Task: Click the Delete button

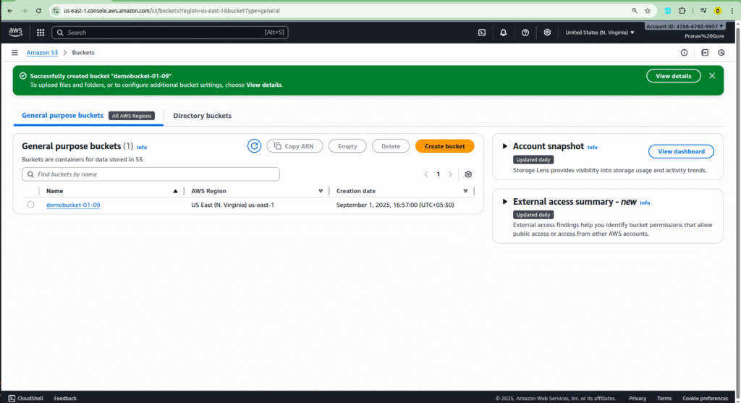Action: tap(391, 146)
